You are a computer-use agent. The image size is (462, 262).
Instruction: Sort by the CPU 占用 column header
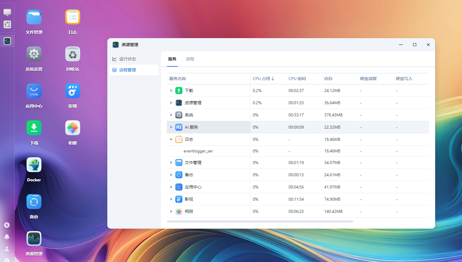tap(263, 79)
